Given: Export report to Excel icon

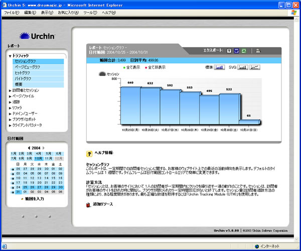Looking at the screenshot, I should (x=244, y=51).
